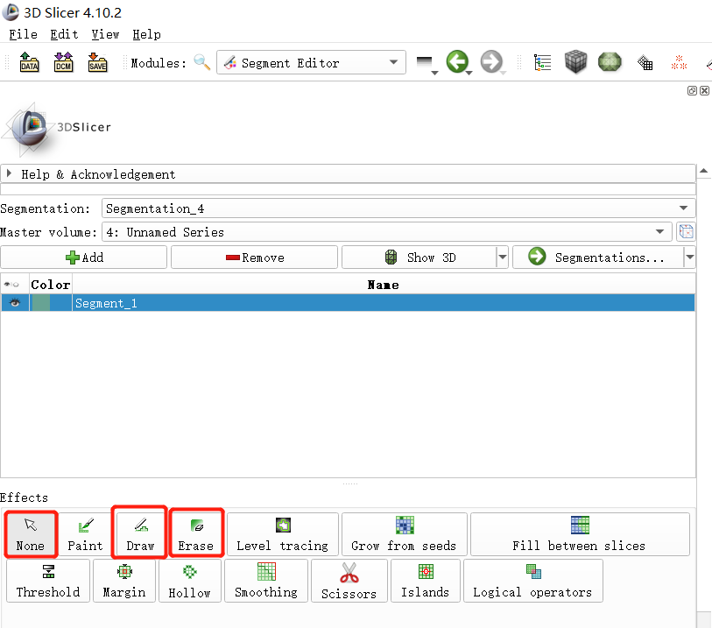Select the Scissors effect
Viewport: 712px width, 628px height.
tap(349, 581)
